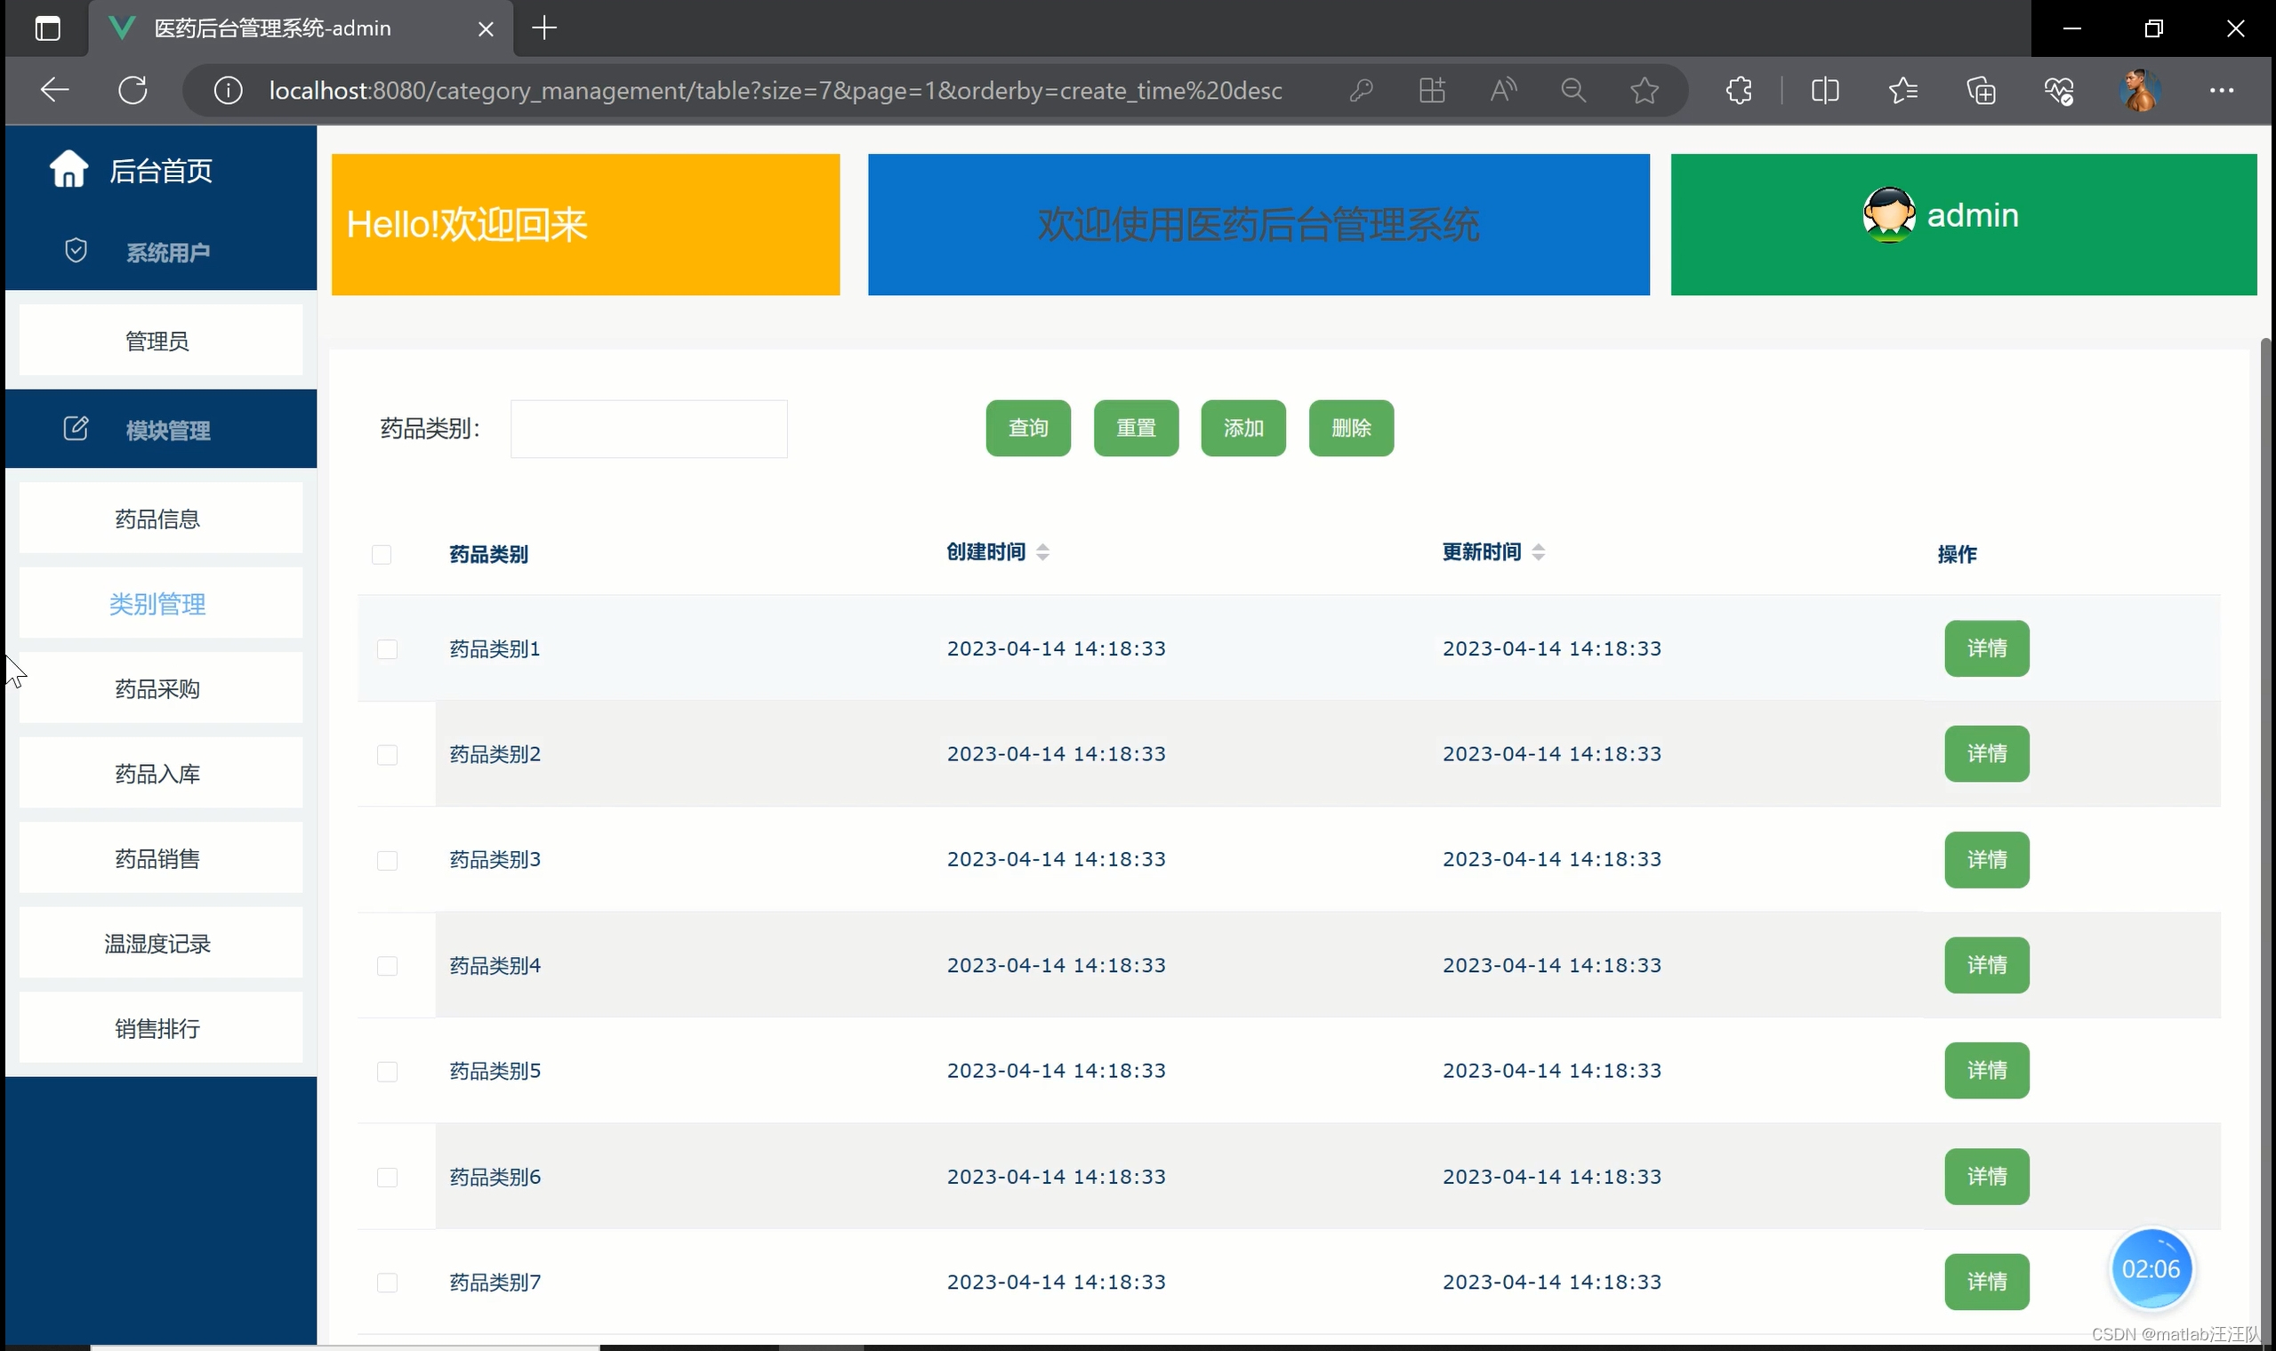Click the edit icon next to 模块管理
2276x1351 pixels.
point(76,429)
